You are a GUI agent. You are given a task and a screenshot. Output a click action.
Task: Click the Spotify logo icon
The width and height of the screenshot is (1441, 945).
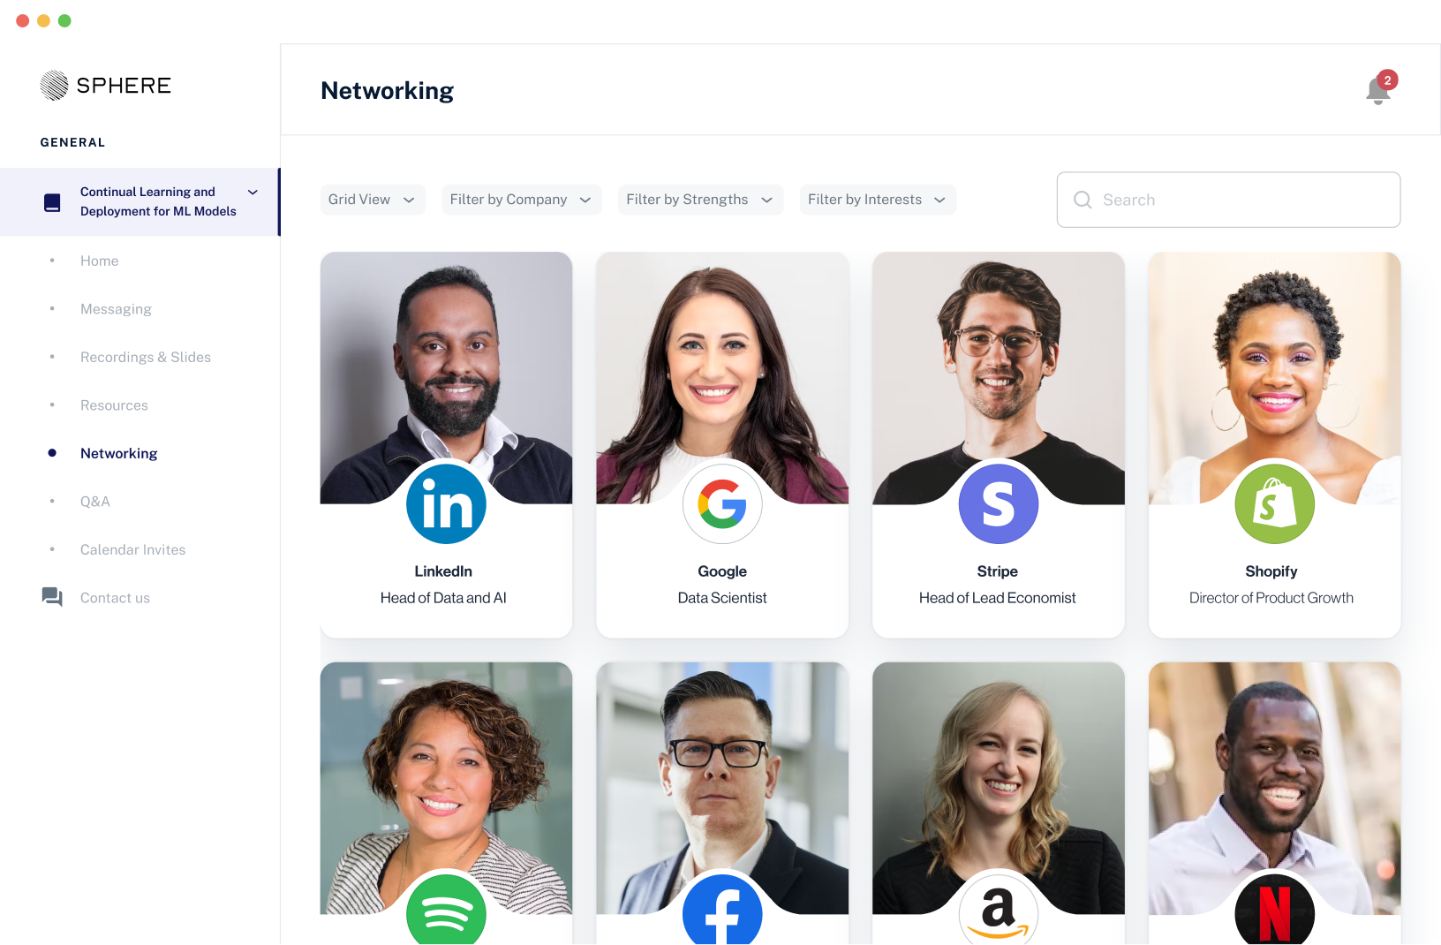[x=446, y=910]
